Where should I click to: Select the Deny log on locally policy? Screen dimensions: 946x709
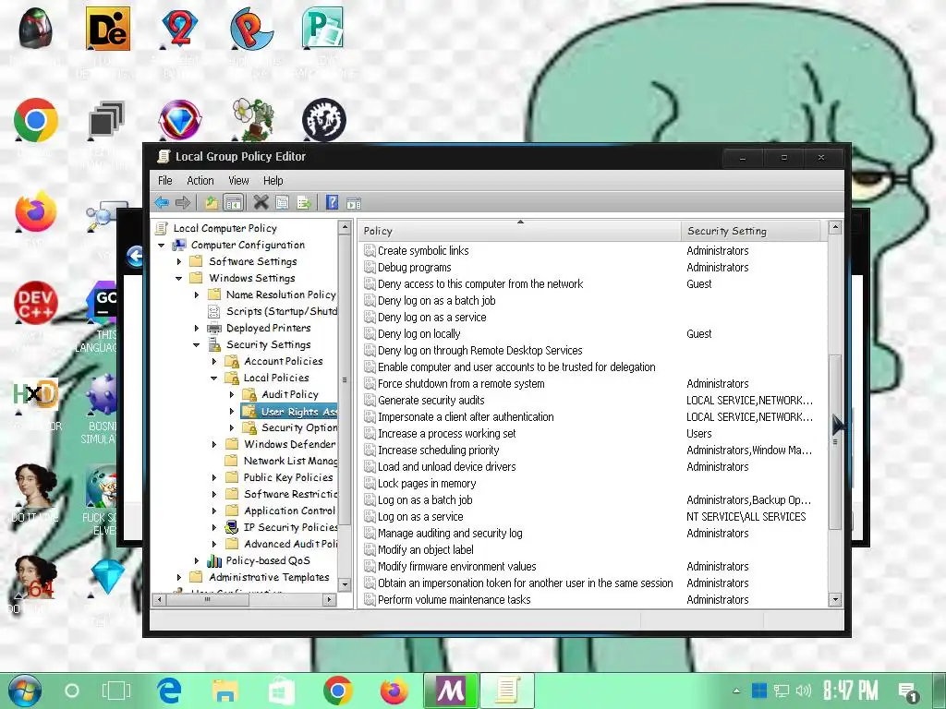click(418, 334)
